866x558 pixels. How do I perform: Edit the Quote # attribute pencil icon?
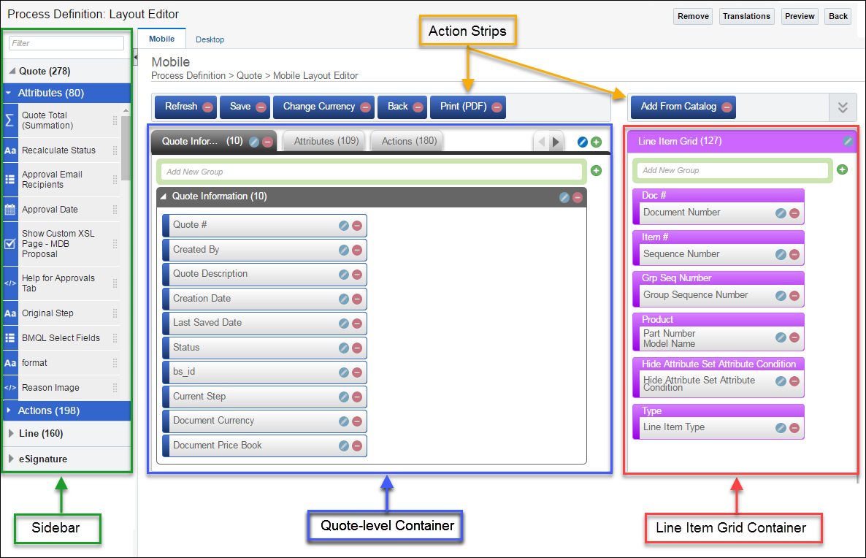[343, 226]
